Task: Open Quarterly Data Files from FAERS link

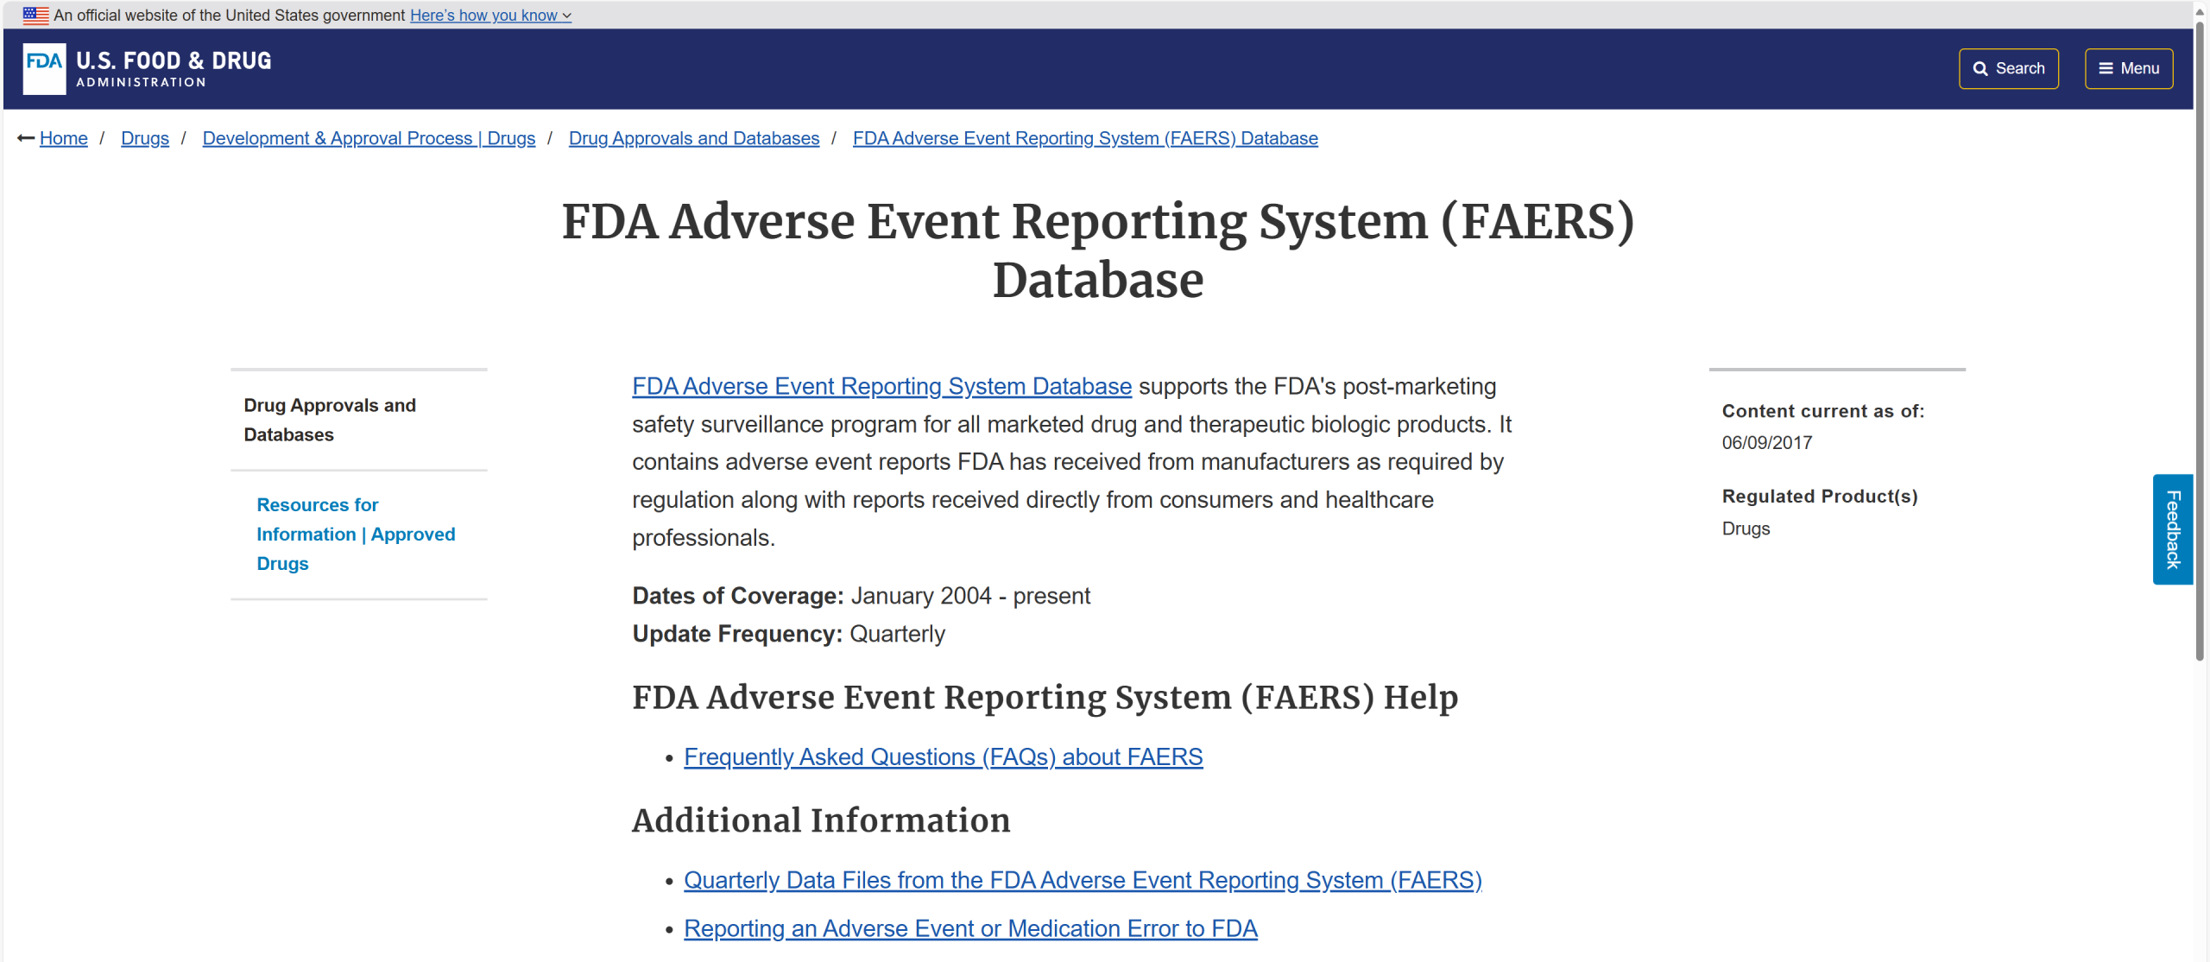Action: click(1082, 880)
